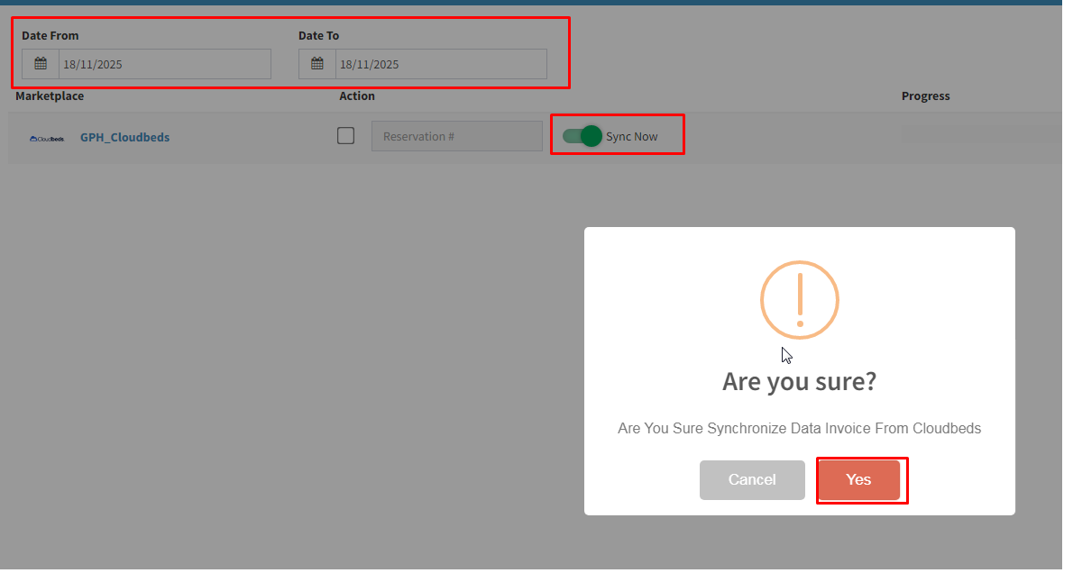The height and width of the screenshot is (573, 1073).
Task: Click the Synchronize Data Invoice message text
Action: pyautogui.click(x=799, y=429)
